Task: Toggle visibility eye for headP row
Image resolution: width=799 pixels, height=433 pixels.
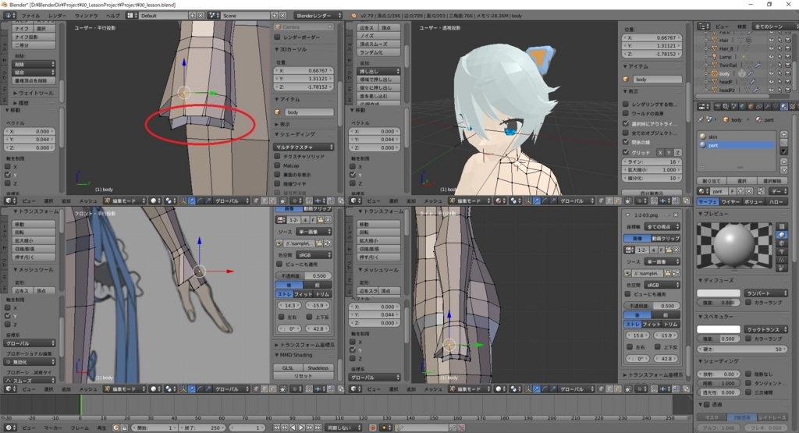Action: tap(772, 81)
